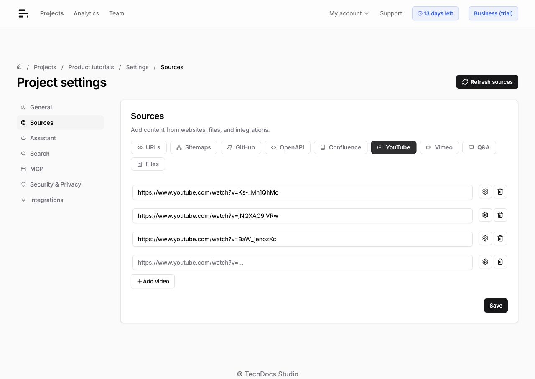The height and width of the screenshot is (379, 535).
Task: Switch to the OpenAPI source tab
Action: 288,147
